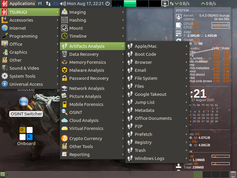Expand the Email submenu arrow
Image resolution: width=237 pixels, height=178 pixels.
187,70
